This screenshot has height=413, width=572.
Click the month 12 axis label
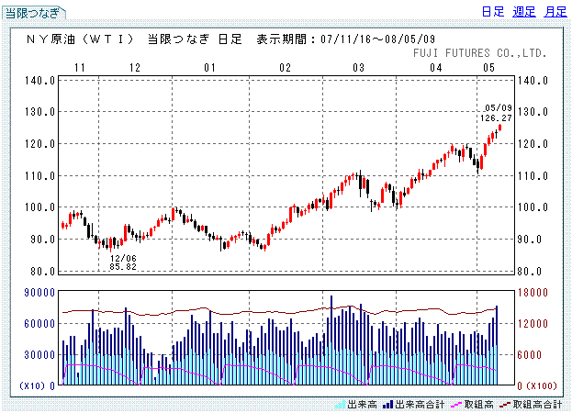(x=135, y=68)
